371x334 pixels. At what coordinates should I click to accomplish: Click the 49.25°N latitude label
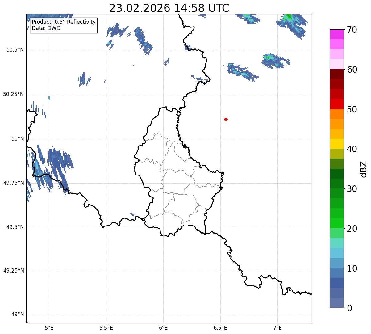point(13,271)
